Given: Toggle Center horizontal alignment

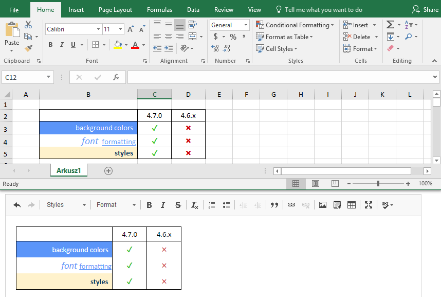Looking at the screenshot, I should (x=169, y=37).
